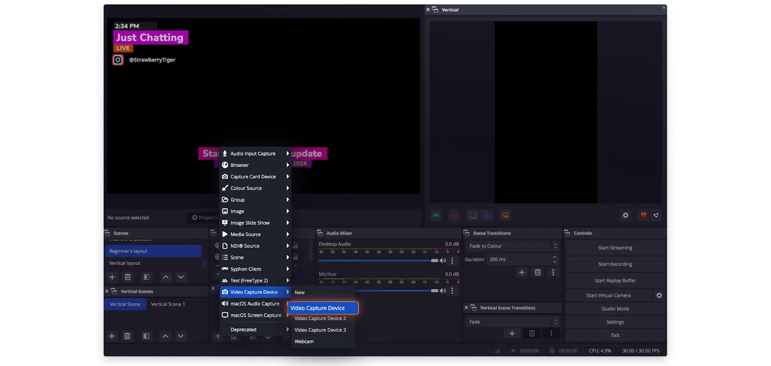Expand Capture Card Device submenu arrow
The image size is (771, 366).
tap(288, 177)
